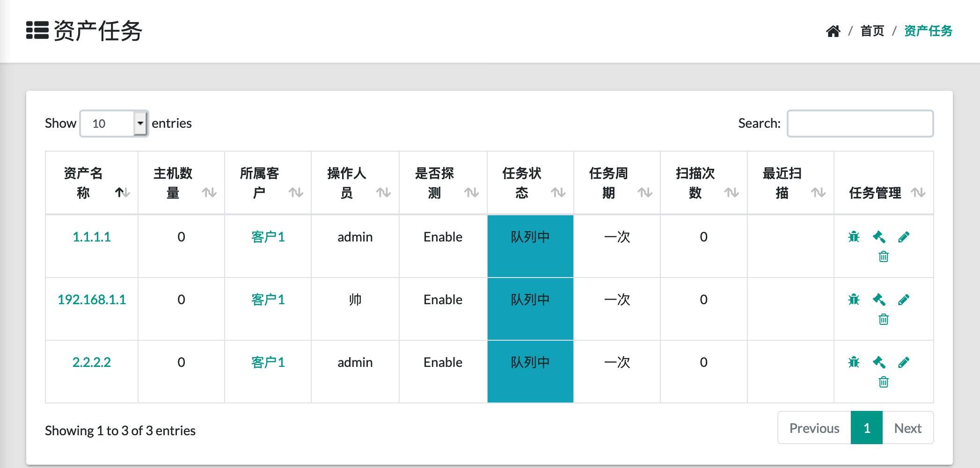
Task: Edit the 1.1.1.1 task with pencil icon
Action: [904, 237]
